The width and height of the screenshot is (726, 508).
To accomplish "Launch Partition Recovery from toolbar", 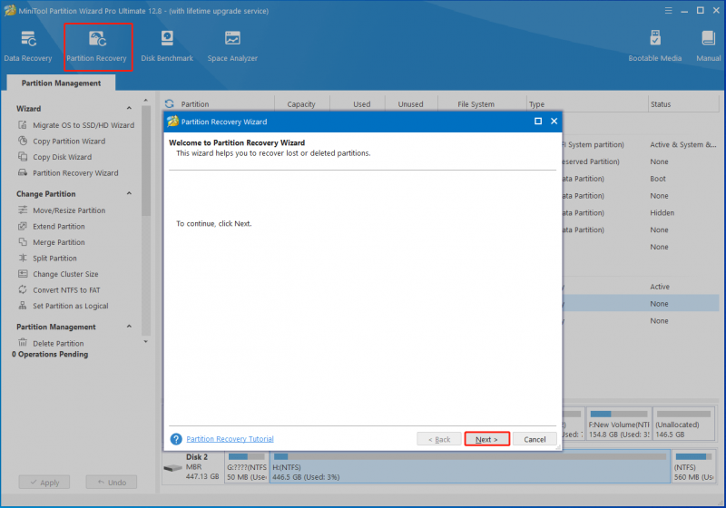I will coord(97,46).
